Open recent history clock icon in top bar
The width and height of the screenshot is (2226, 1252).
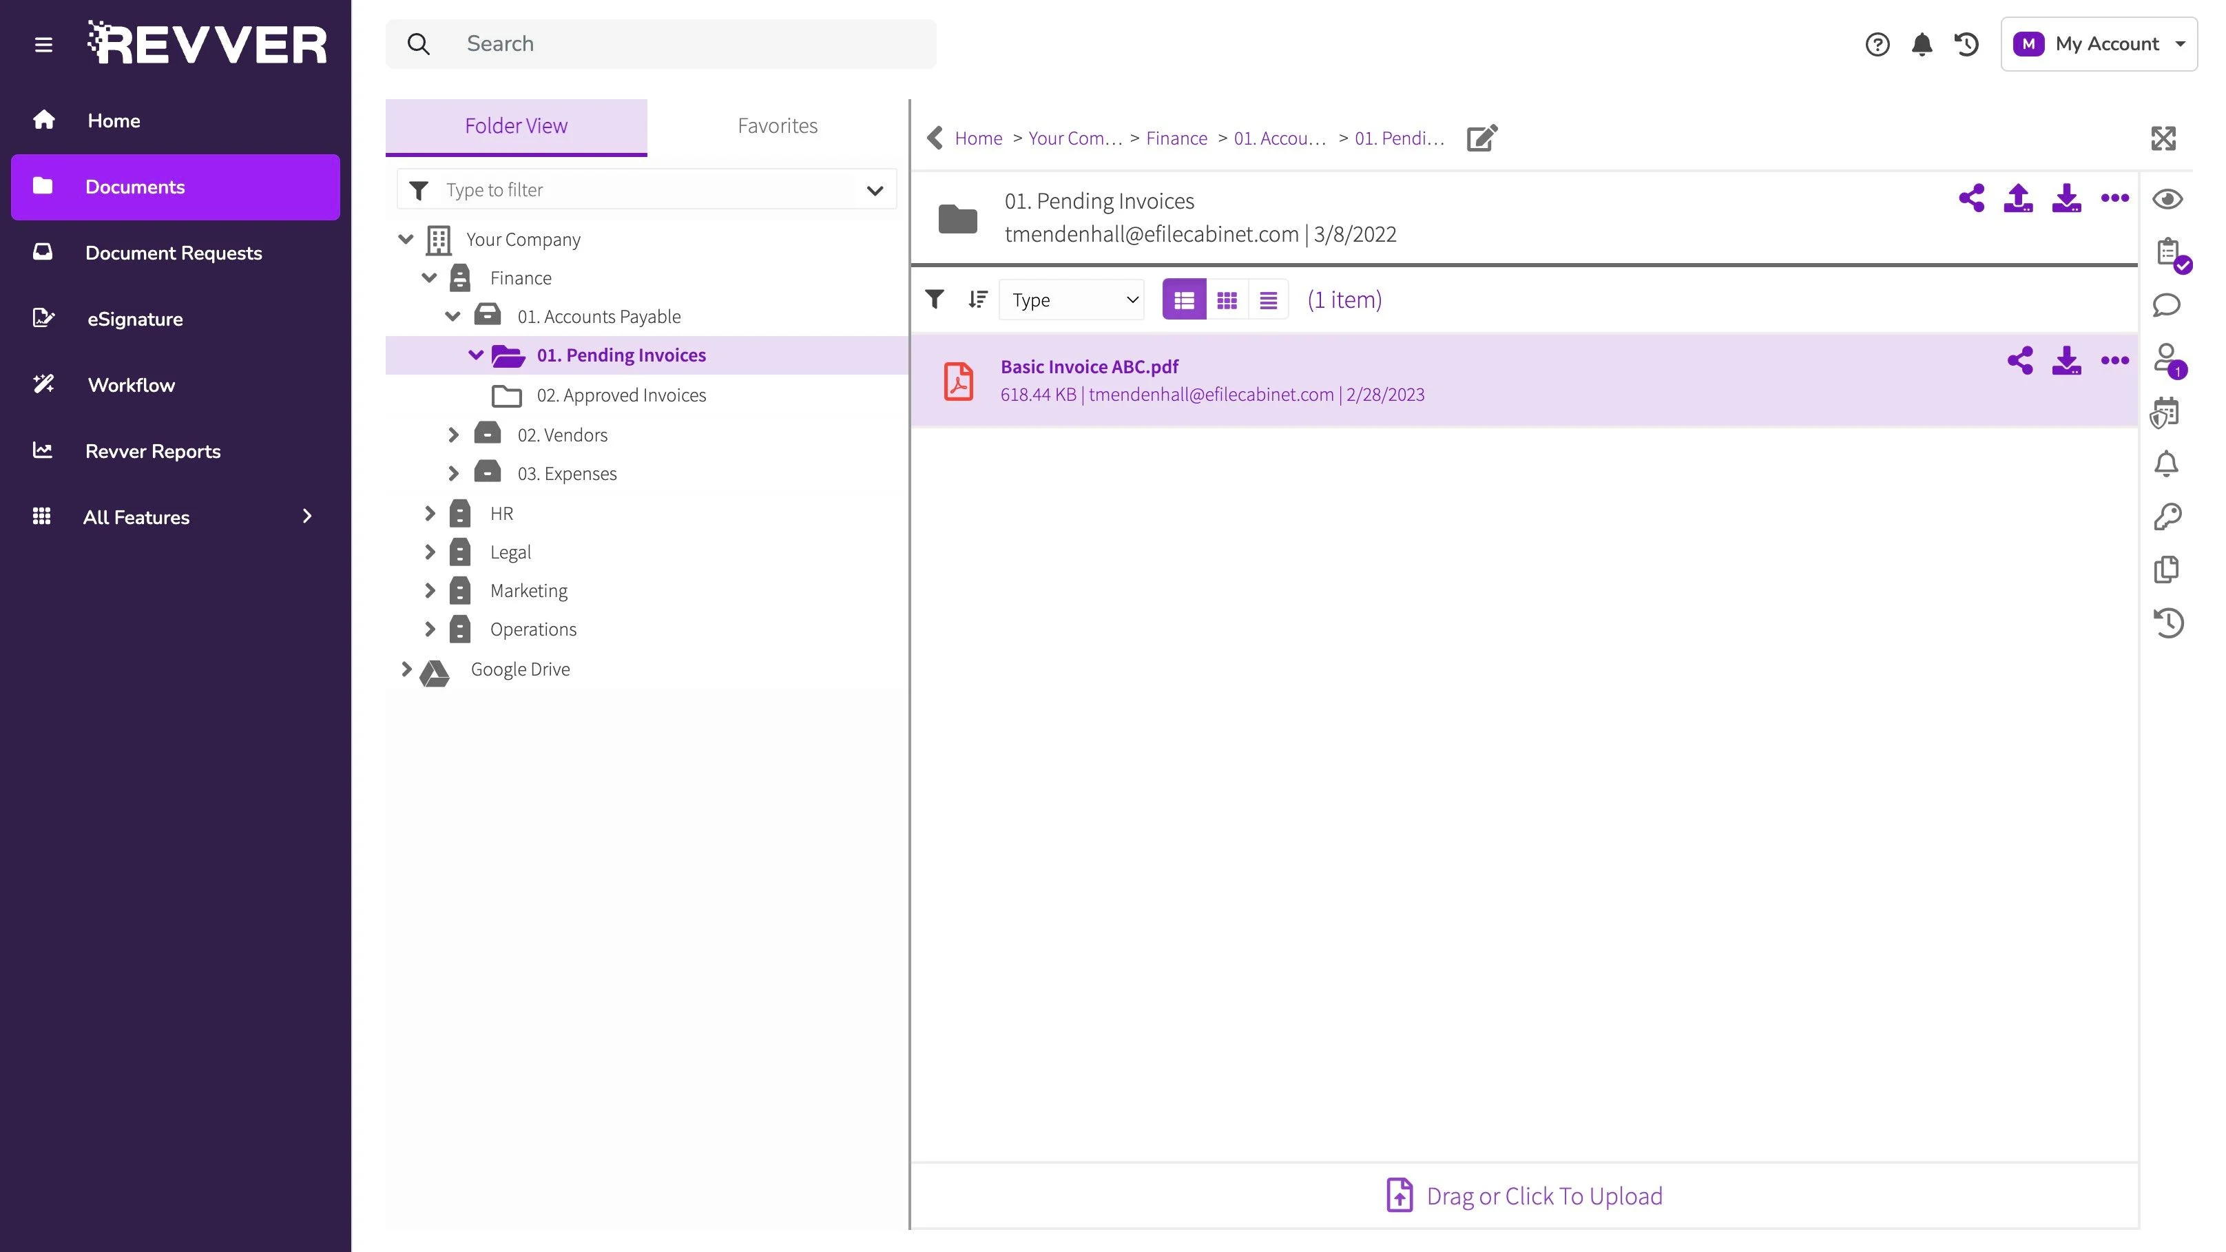point(1967,44)
